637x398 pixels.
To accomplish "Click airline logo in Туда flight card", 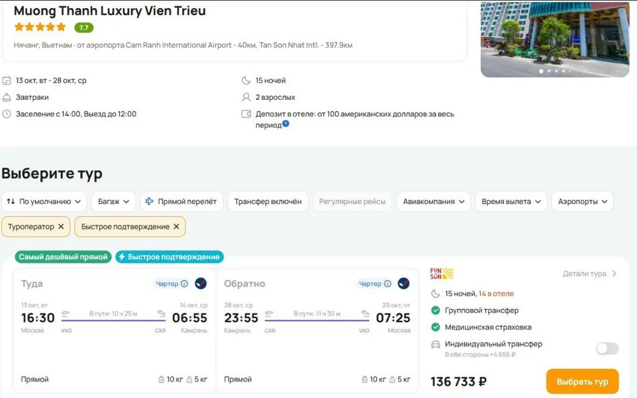I will 201,283.
